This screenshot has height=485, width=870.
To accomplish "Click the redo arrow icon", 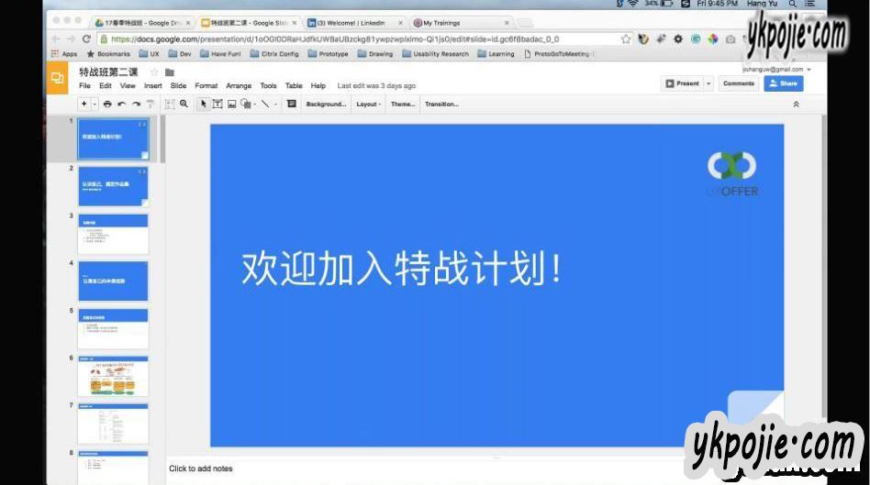I will click(136, 105).
